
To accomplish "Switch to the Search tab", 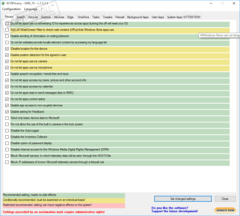I will pyautogui.click(x=21, y=17).
